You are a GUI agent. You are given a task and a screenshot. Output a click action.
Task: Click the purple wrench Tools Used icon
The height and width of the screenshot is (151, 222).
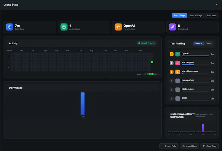[173, 27]
